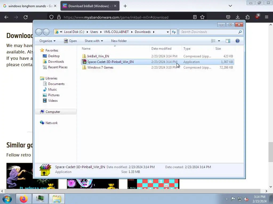Click the padlock site information icon
The image size is (273, 204).
click(x=59, y=17)
